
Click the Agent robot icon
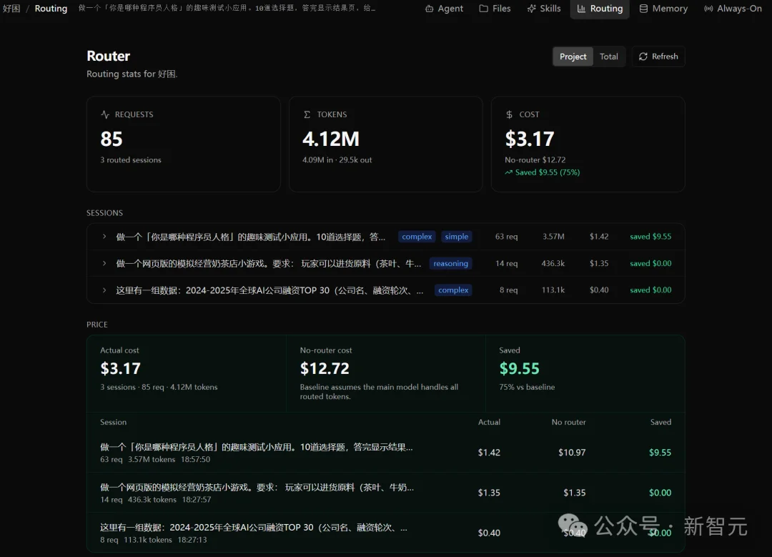(430, 9)
